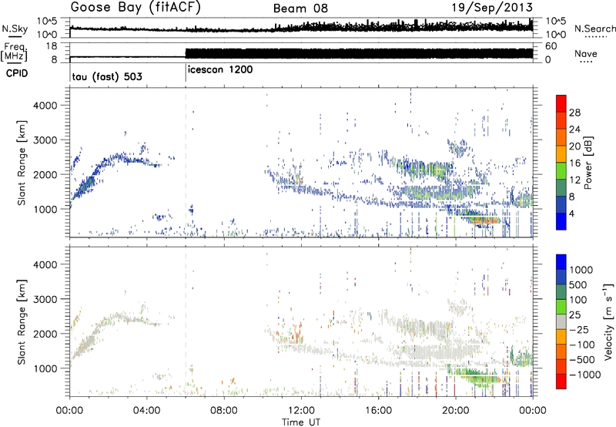Click the '4000' tick on the power panel
Viewport: 616px width, 427px height.
click(x=45, y=106)
